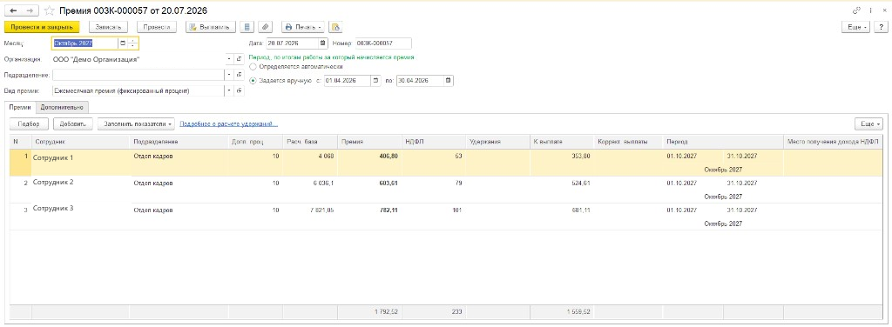Open the Подразделение record via its open icon
Screen dimensions: 892x327
[240, 75]
